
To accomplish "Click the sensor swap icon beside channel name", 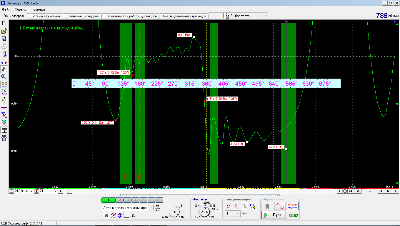I will [158, 208].
